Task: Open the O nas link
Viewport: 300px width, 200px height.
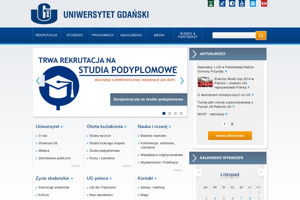Action: click(x=42, y=135)
